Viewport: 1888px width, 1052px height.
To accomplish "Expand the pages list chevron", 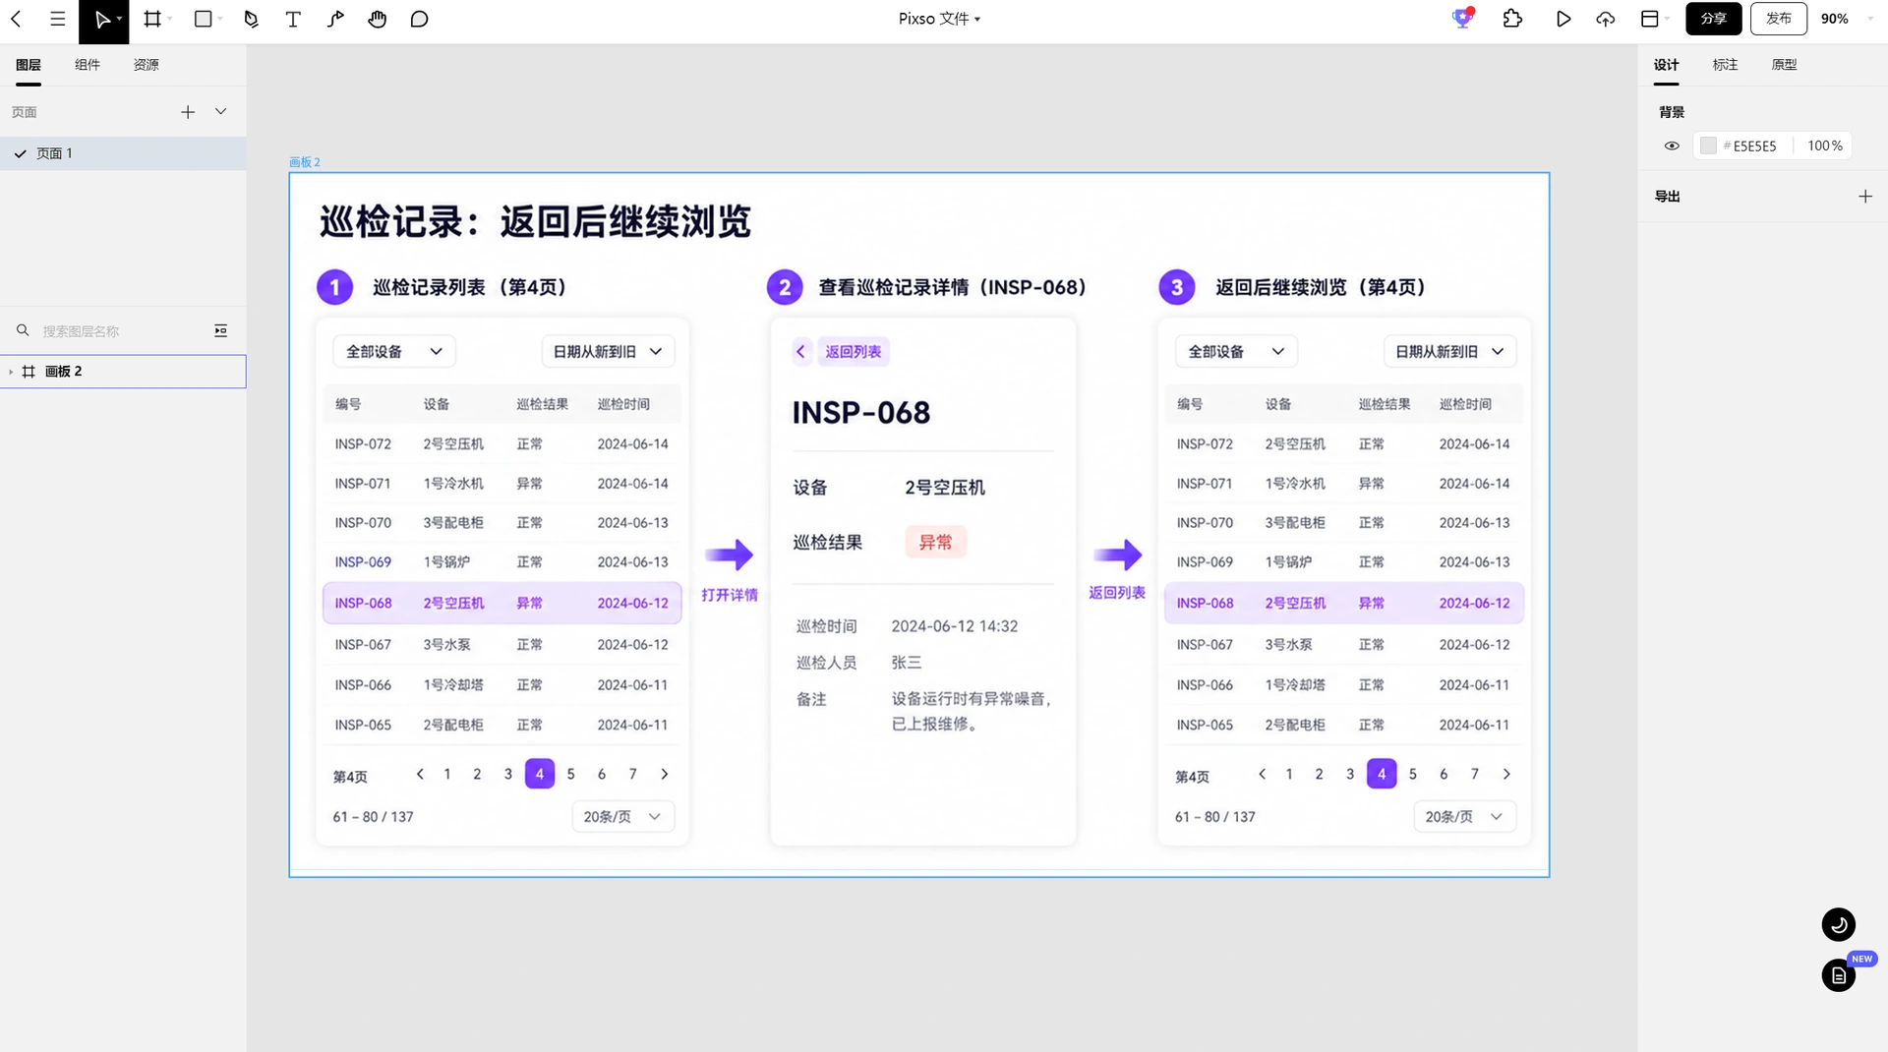I will click(221, 112).
